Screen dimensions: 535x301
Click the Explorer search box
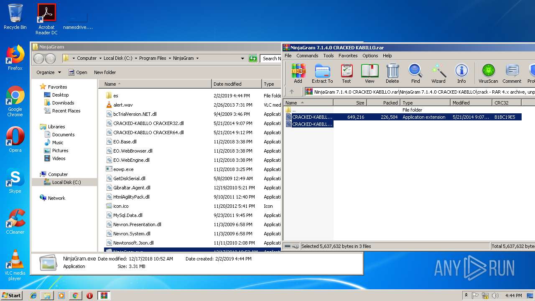click(271, 59)
